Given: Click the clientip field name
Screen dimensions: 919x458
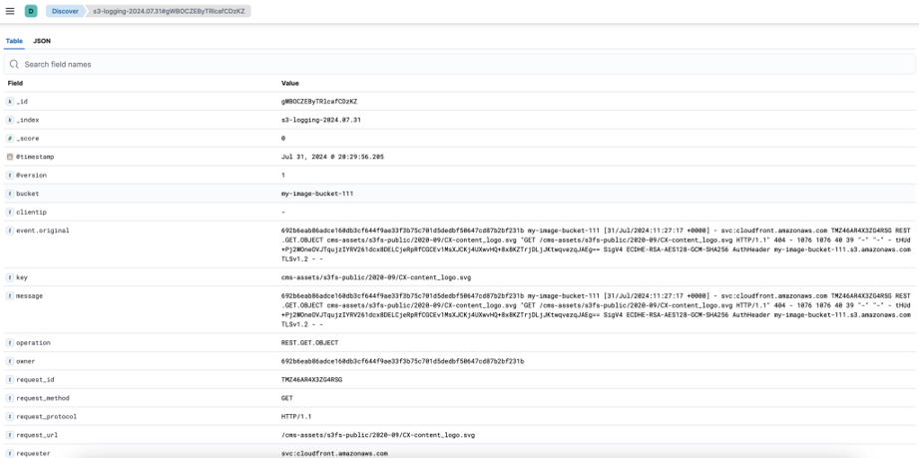Looking at the screenshot, I should point(32,213).
